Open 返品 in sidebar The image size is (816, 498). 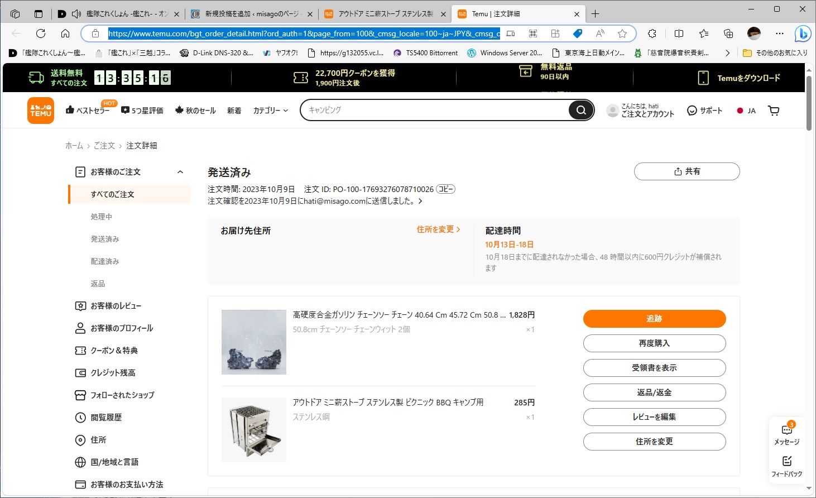click(x=98, y=284)
